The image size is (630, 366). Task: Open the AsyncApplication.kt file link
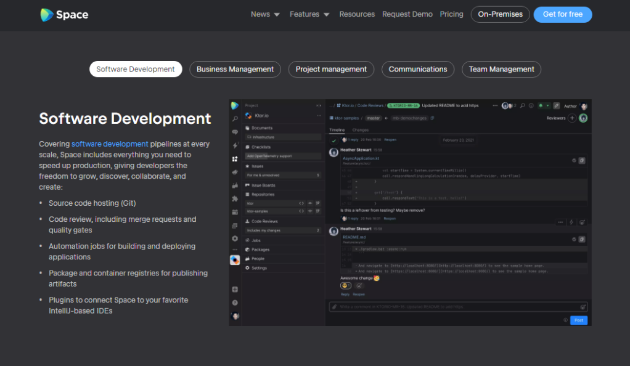pos(361,158)
